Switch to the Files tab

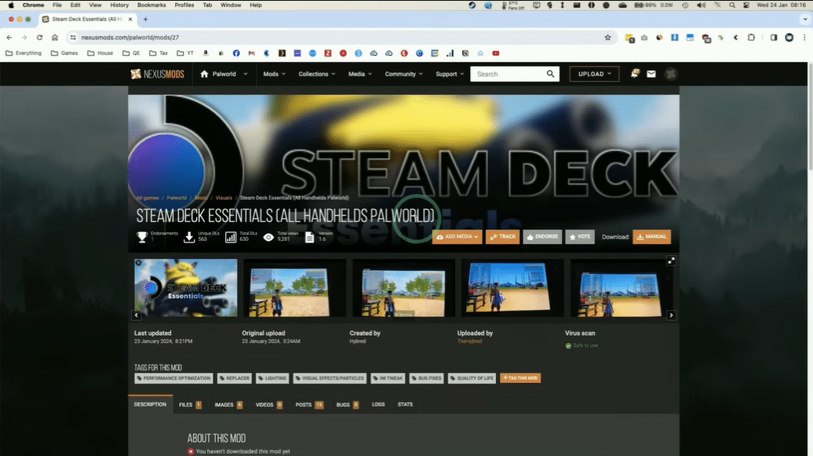189,404
